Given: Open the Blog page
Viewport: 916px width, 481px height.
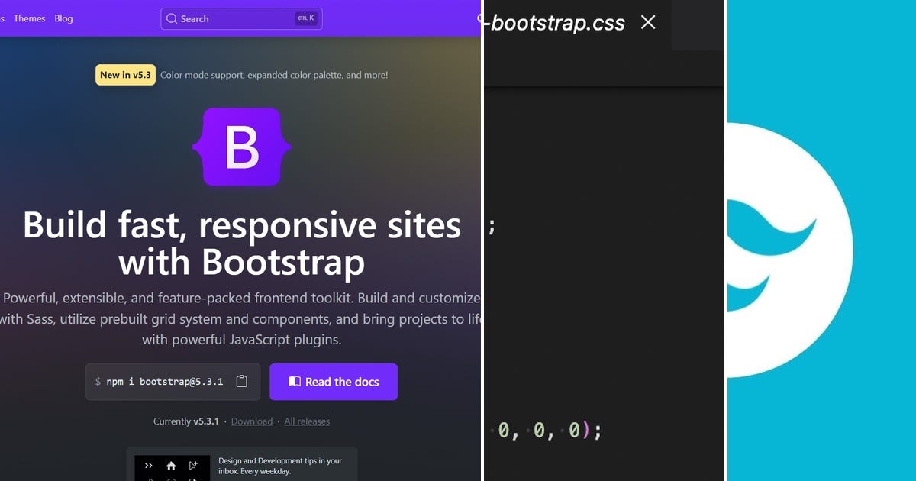Looking at the screenshot, I should [63, 18].
